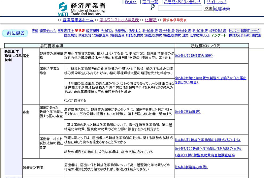Open 法令ワンストップ早見表 breadcrumb link
This screenshot has width=264, height=178.
click(x=119, y=20)
